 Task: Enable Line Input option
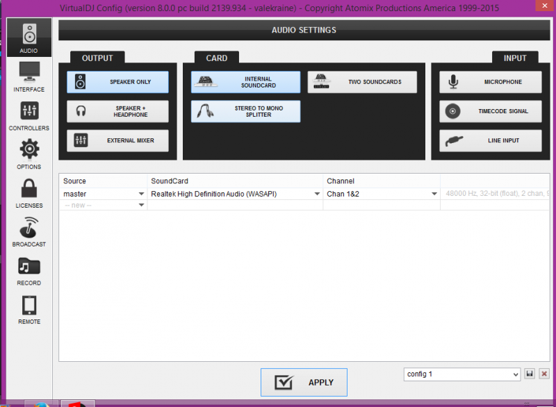pos(491,140)
